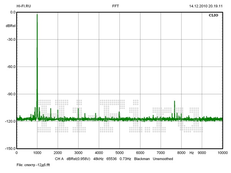The height and width of the screenshot is (173, 231).
Task: Click the date and time stamp
Action: (x=206, y=6)
